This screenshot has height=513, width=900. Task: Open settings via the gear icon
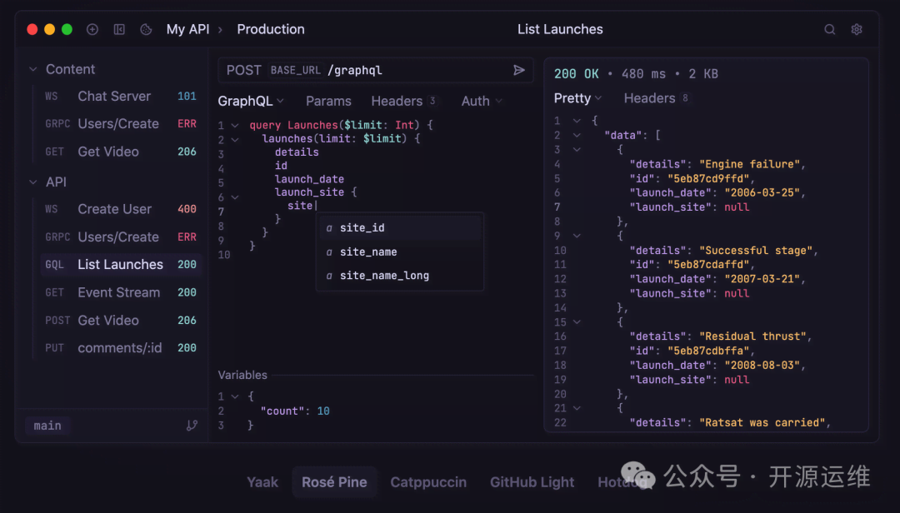pyautogui.click(x=857, y=29)
